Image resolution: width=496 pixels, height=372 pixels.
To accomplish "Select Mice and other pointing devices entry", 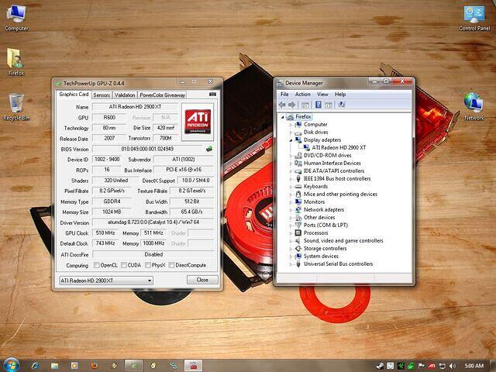I will coord(340,195).
